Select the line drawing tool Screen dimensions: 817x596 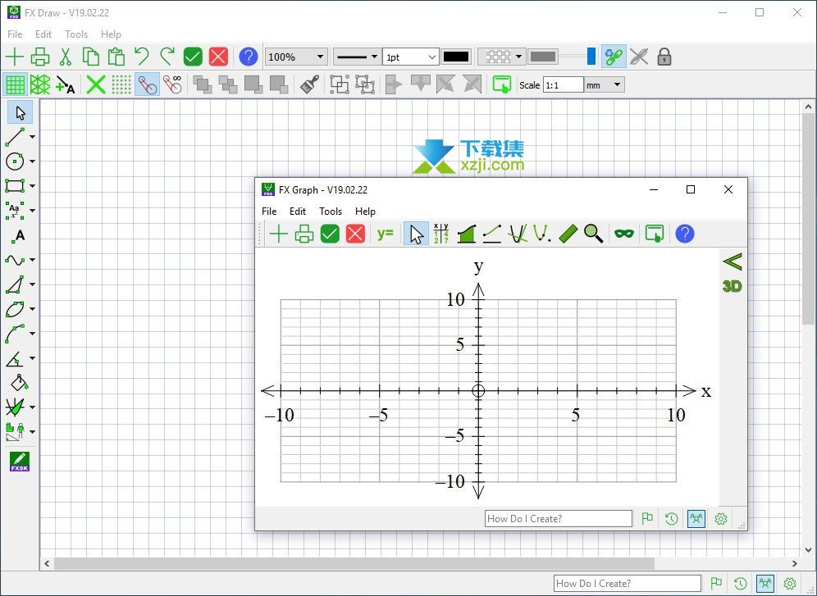click(15, 137)
